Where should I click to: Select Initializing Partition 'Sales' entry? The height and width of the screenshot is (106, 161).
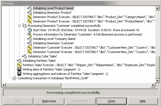(x=39, y=61)
